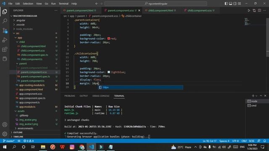269x151 pixels.
Task: Collapse the NGCONTENTANGULAR root folder
Action: coord(35,16)
